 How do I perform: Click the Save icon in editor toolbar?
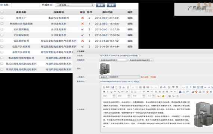(x=112, y=87)
